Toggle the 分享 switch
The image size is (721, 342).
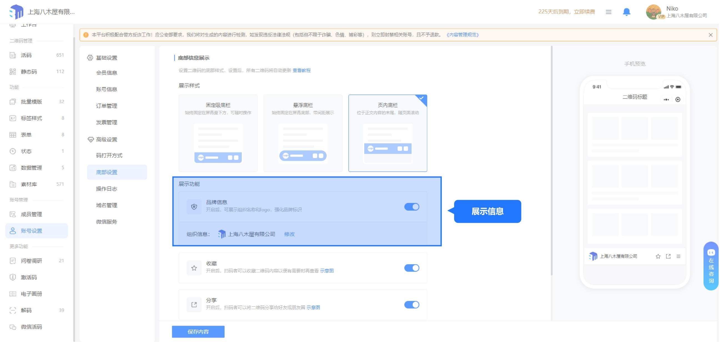tap(412, 305)
